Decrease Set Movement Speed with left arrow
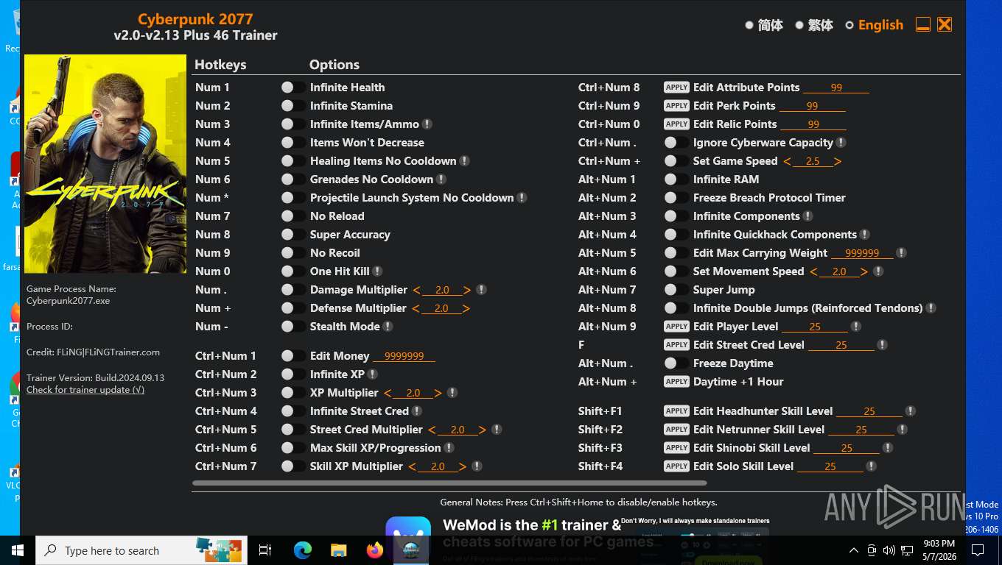Image resolution: width=1002 pixels, height=565 pixels. 814,271
